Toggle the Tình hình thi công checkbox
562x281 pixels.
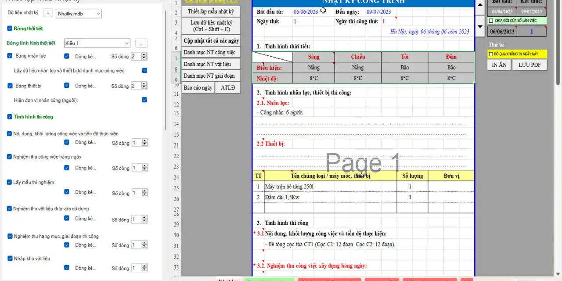(x=10, y=117)
